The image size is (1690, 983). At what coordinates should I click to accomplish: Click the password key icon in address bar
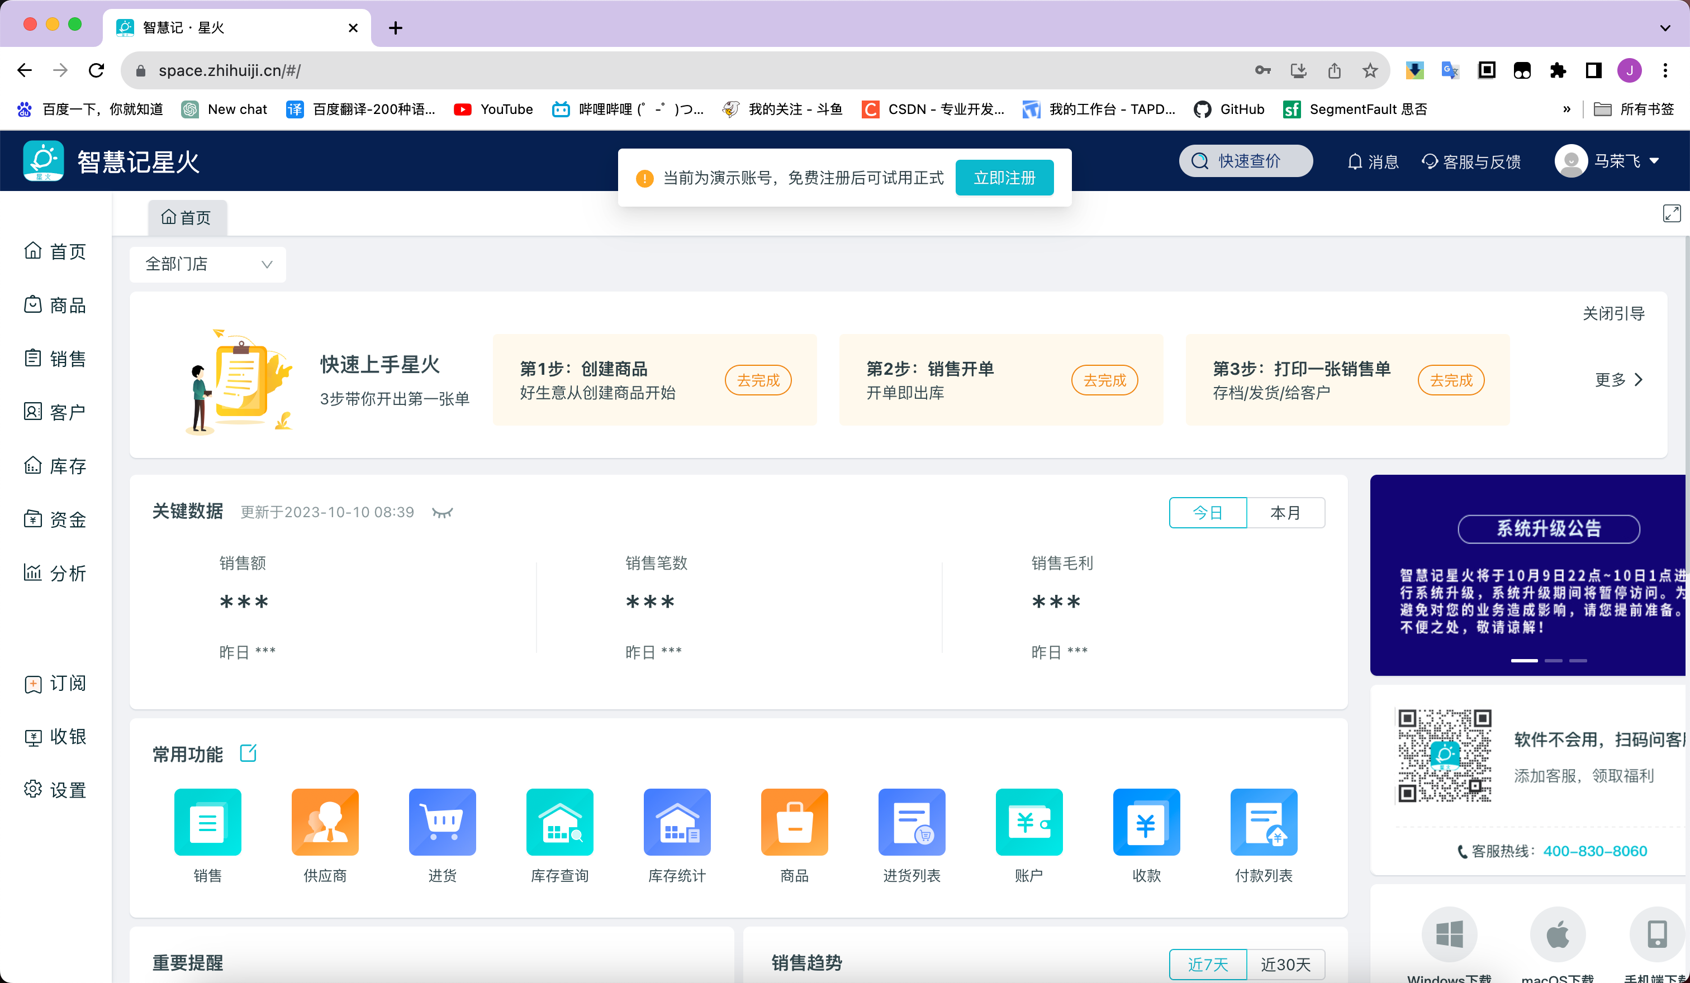point(1263,70)
